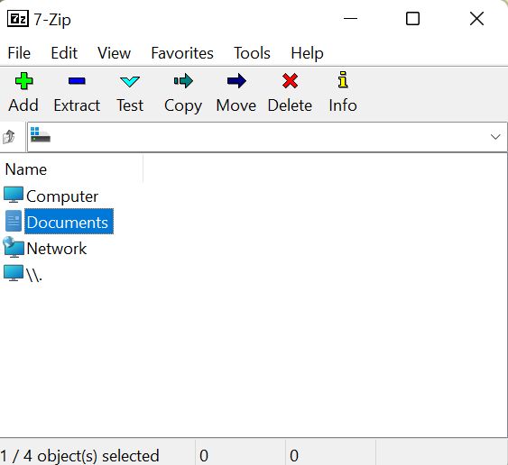Expand the address bar dropdown arrow
The height and width of the screenshot is (465, 508).
coord(495,137)
